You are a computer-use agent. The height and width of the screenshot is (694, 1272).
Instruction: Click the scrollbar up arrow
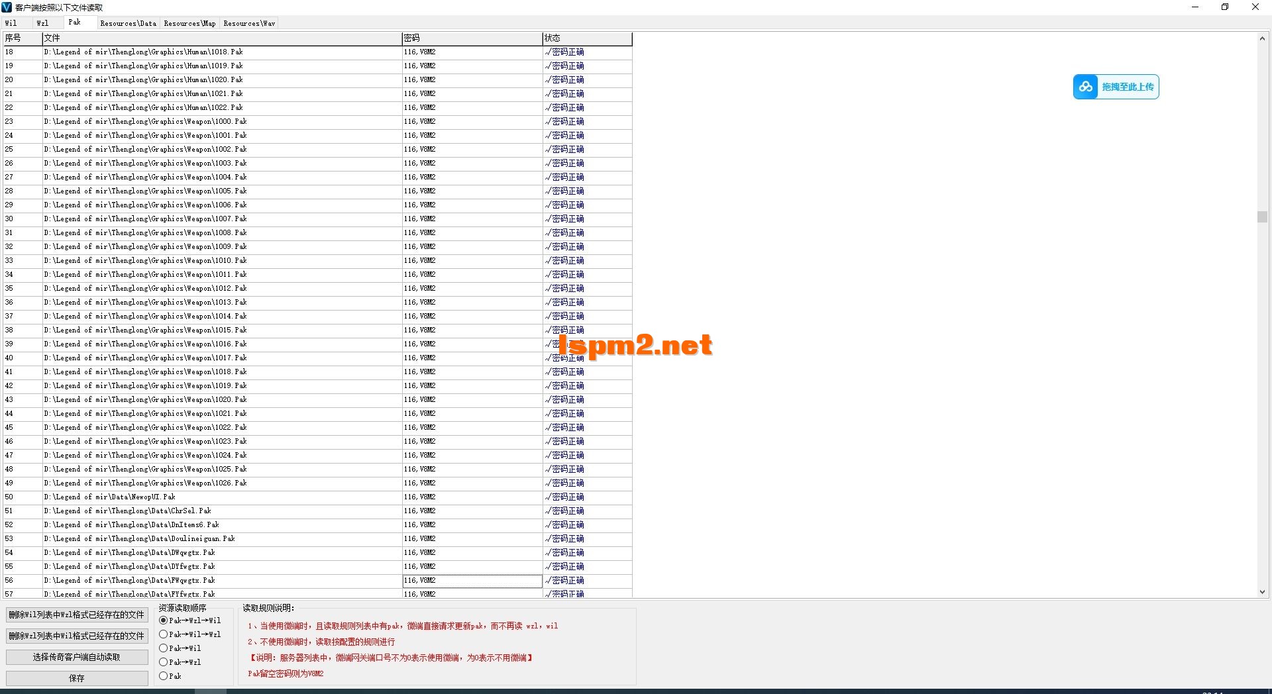point(1262,38)
